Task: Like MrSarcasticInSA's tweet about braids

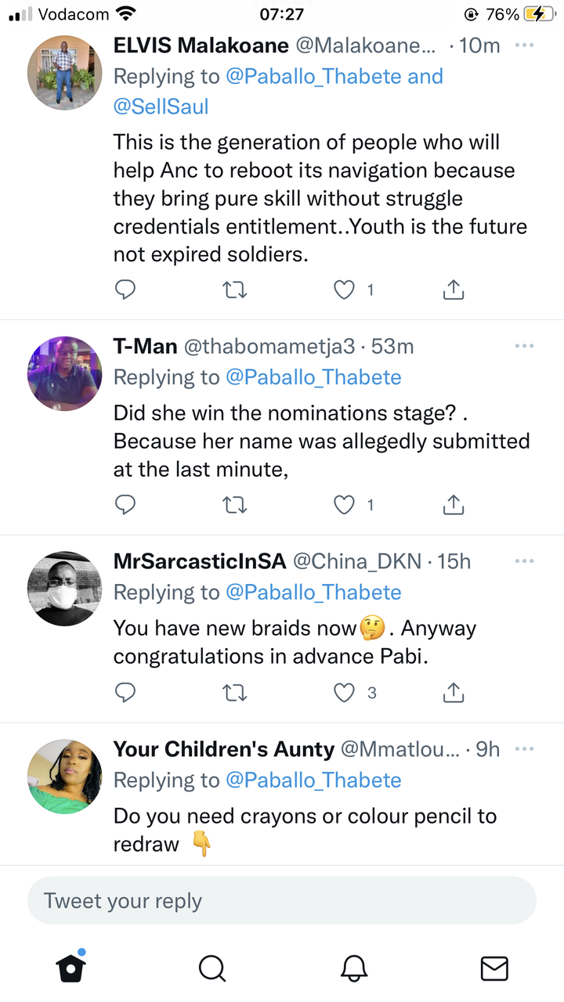Action: click(x=345, y=693)
